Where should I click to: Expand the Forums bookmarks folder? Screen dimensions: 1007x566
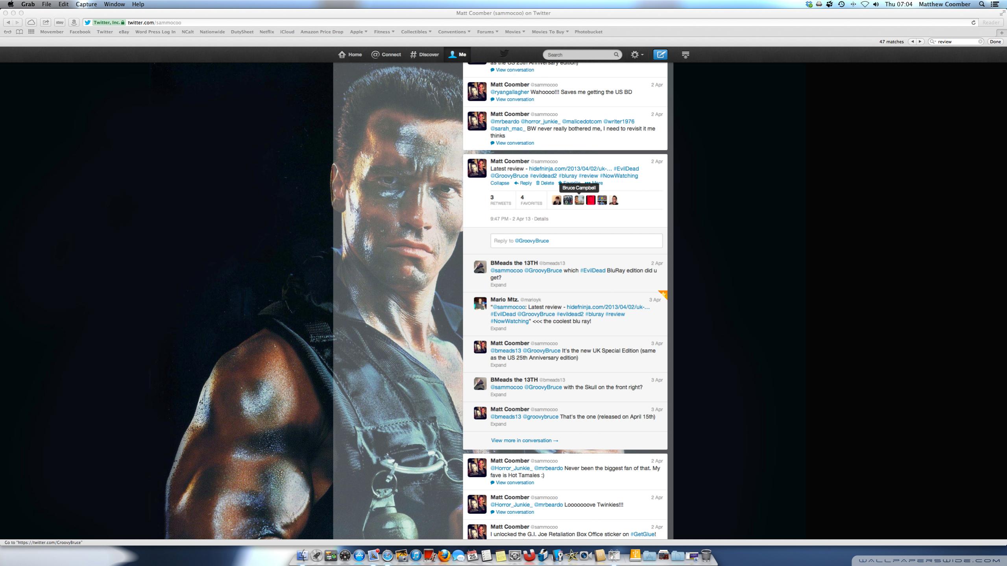488,32
